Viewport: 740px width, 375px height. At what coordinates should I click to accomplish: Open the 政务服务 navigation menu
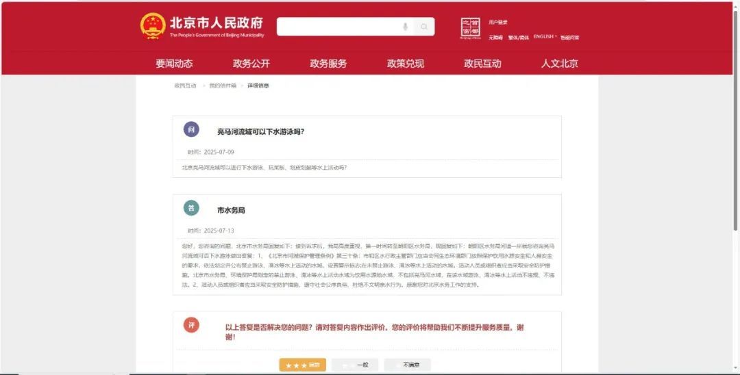click(328, 64)
